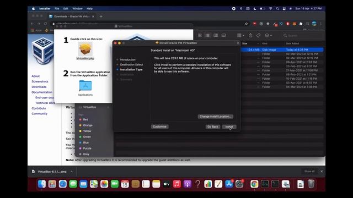Open the Help menu
The image size is (353, 198).
click(x=89, y=9)
